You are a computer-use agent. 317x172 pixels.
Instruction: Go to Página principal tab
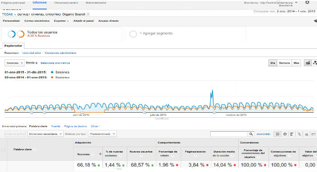click(13, 3)
